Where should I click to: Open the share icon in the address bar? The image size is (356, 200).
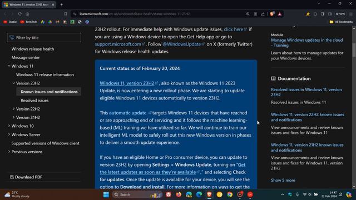click(263, 14)
